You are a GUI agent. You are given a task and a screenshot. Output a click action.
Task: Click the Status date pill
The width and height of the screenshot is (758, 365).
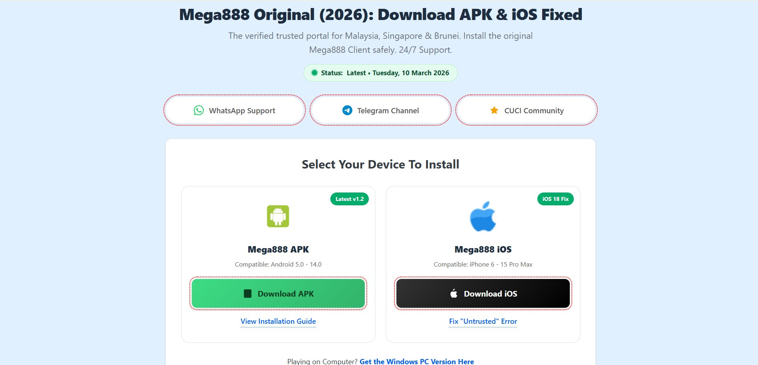(x=380, y=73)
